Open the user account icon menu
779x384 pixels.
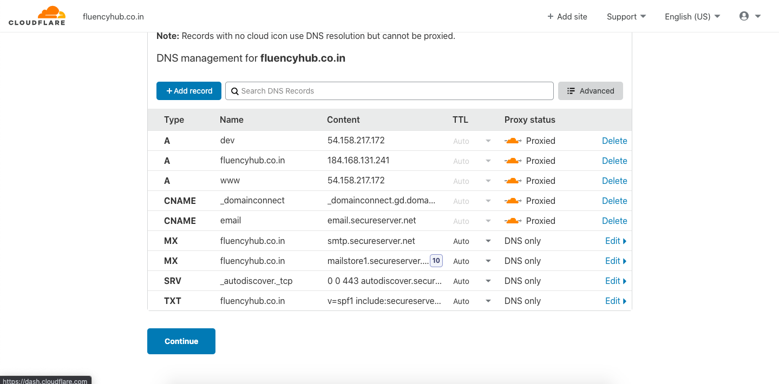point(750,16)
